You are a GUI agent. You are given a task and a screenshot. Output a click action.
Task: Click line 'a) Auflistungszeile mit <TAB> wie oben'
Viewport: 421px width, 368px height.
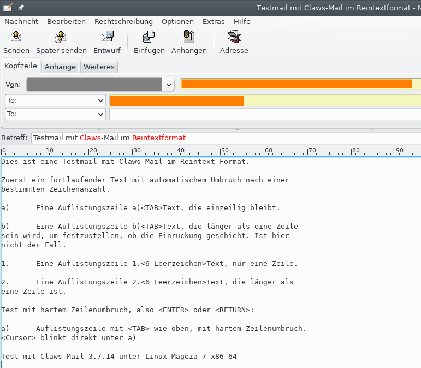pos(153,328)
